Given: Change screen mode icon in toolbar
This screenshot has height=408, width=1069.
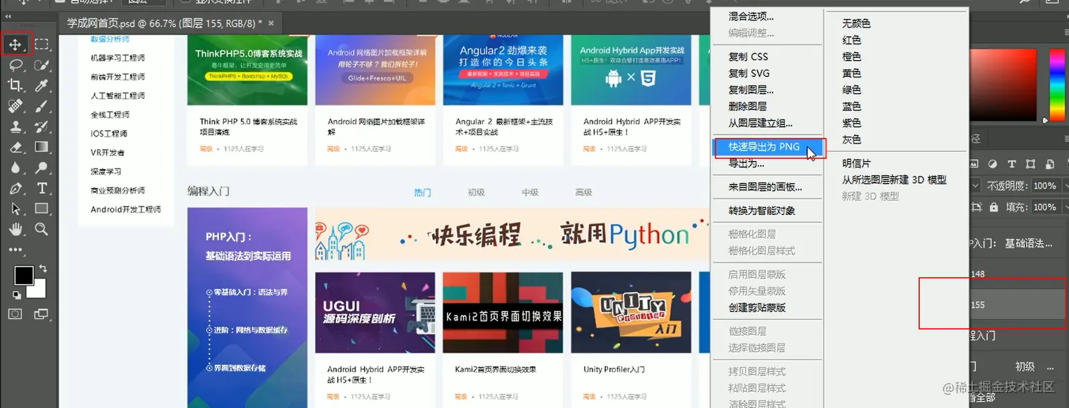Looking at the screenshot, I should (41, 314).
